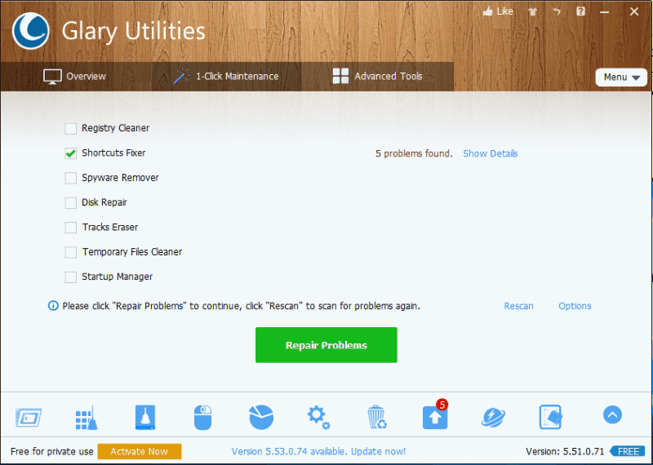Click the 'Free for private use' label
This screenshot has width=653, height=465.
click(x=52, y=452)
